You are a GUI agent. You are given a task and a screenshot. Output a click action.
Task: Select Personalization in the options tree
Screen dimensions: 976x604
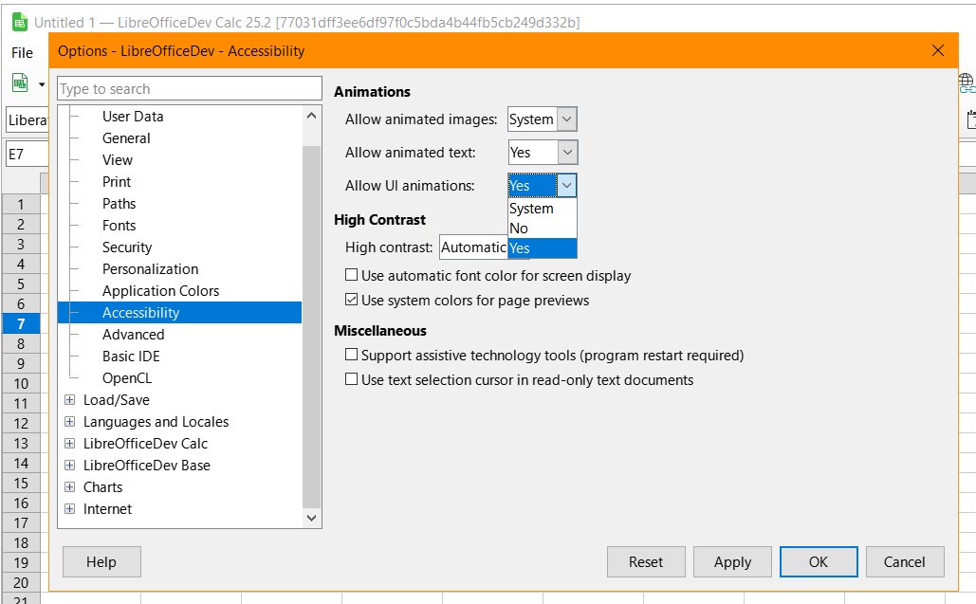point(150,268)
